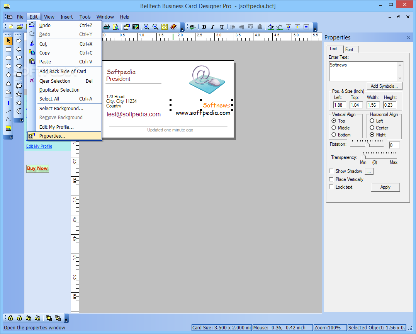Select the rectangle shape tool
Screen dimensions: 416x334
coord(8,49)
